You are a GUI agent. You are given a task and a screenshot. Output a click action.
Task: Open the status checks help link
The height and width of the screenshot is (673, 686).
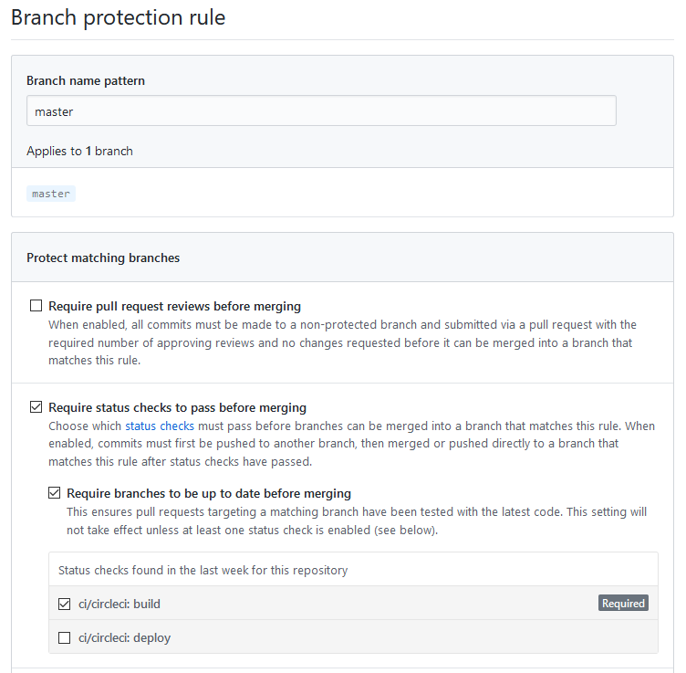[x=160, y=426]
